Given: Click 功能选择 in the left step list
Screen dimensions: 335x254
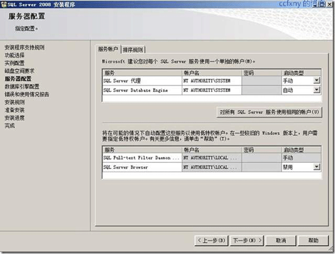Looking at the screenshot, I should pyautogui.click(x=15, y=55).
